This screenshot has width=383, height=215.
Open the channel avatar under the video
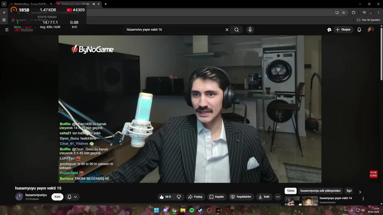19,196
